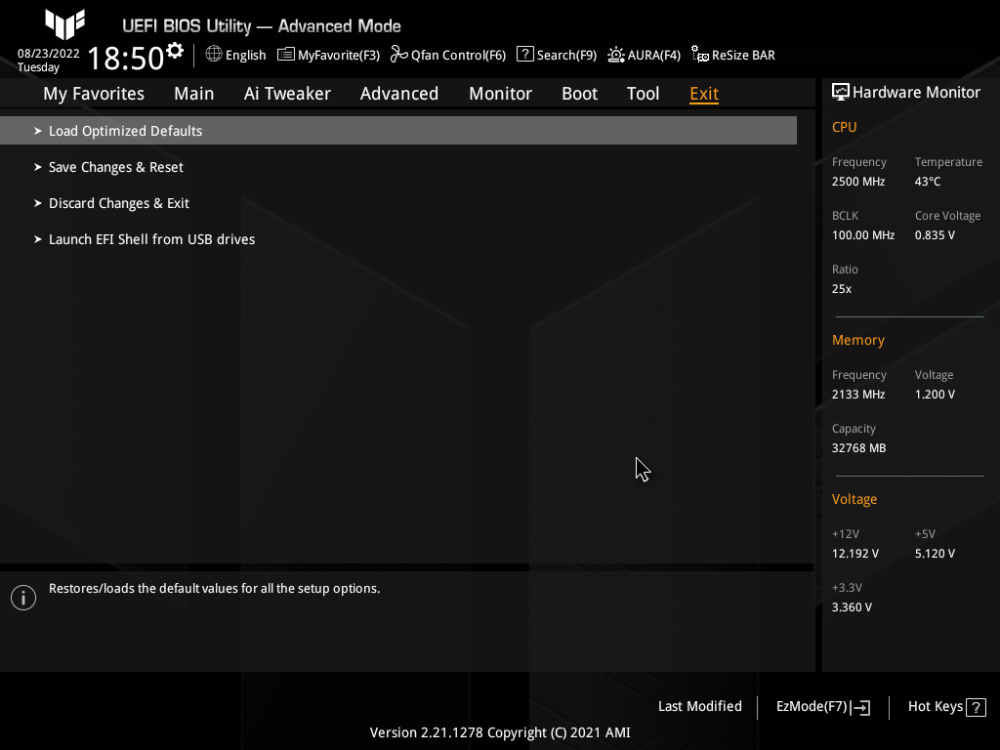Open the Monitor tab
Screen dimensions: 1000x750
(x=500, y=93)
